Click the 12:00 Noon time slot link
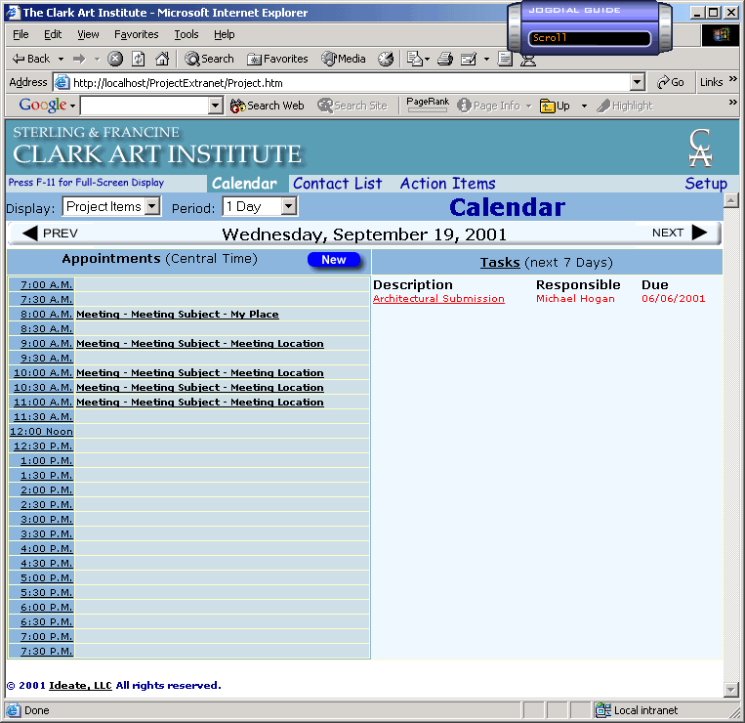This screenshot has width=745, height=723. coord(41,432)
